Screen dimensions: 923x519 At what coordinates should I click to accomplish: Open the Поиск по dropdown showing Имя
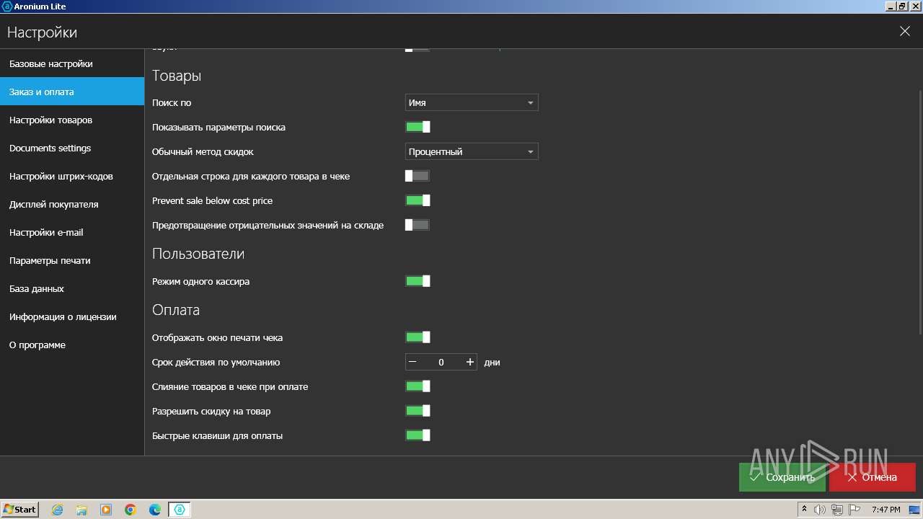[x=472, y=102]
